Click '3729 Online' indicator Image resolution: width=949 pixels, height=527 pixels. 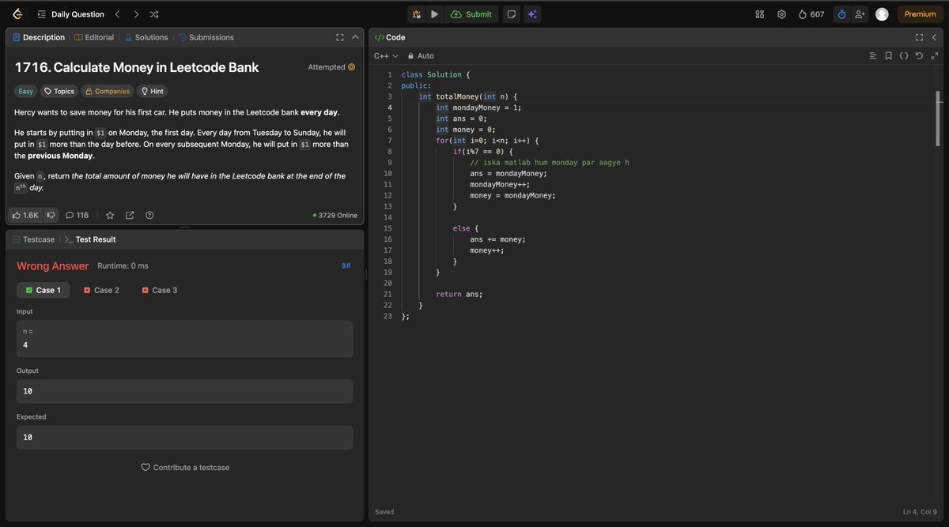tap(335, 215)
